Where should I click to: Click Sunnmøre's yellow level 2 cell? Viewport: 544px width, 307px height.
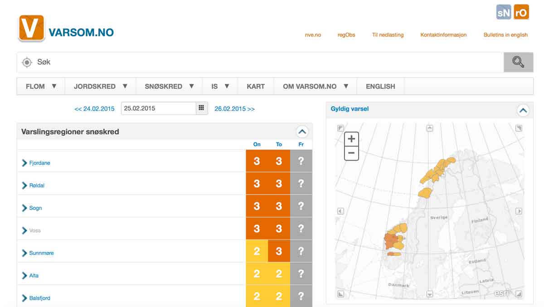click(x=257, y=251)
